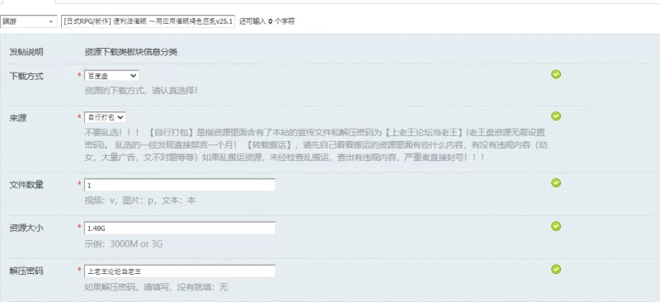Image resolution: width=660 pixels, height=302 pixels.
Task: Open the 来源 dropdown showing 自行打包
Action: coord(105,117)
